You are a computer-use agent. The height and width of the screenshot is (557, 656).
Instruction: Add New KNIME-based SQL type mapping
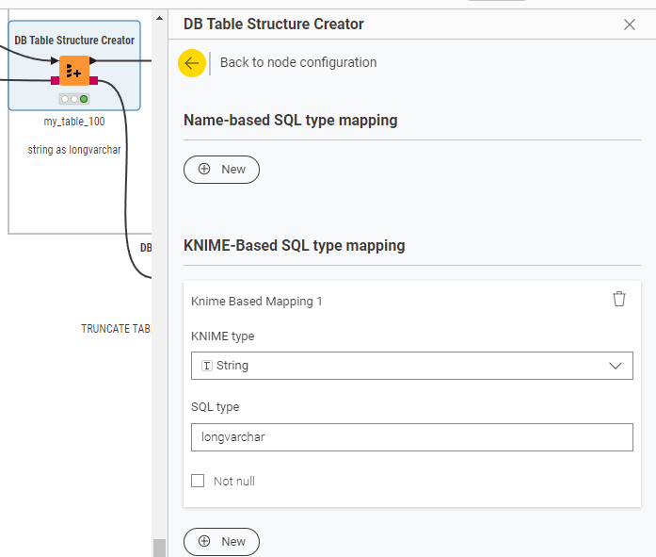tap(221, 542)
